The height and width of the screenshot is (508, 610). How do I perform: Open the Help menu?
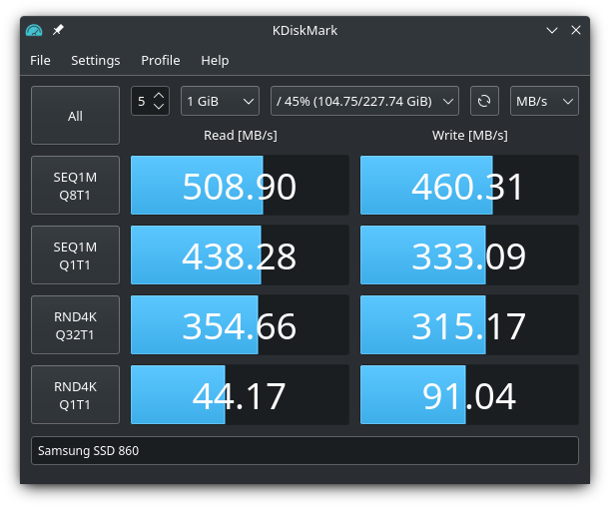click(x=215, y=60)
